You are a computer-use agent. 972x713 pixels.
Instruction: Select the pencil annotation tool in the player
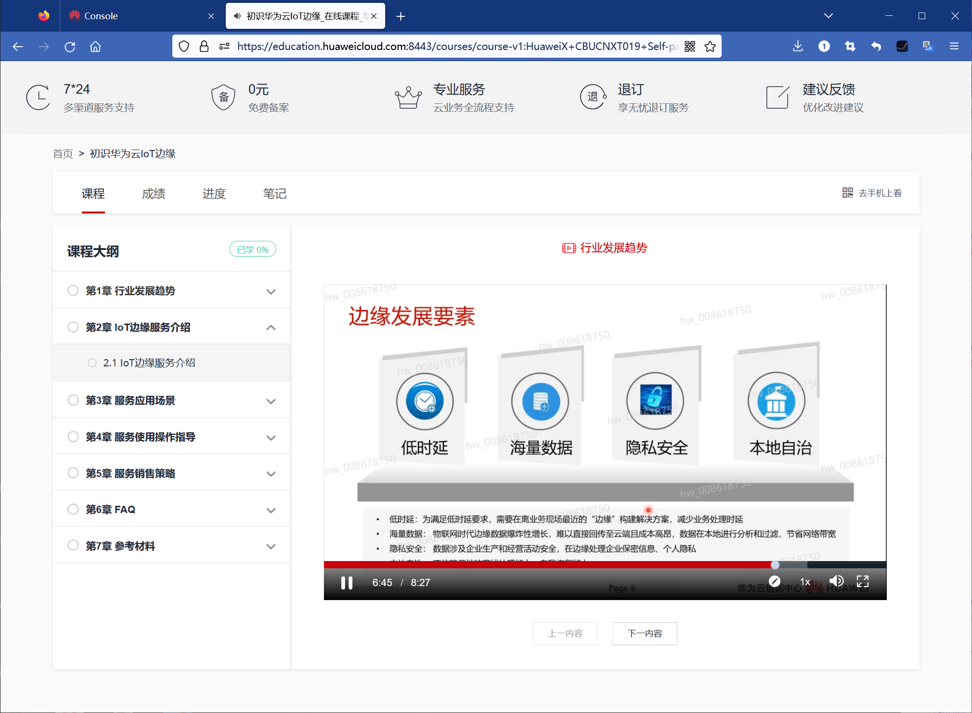click(774, 582)
